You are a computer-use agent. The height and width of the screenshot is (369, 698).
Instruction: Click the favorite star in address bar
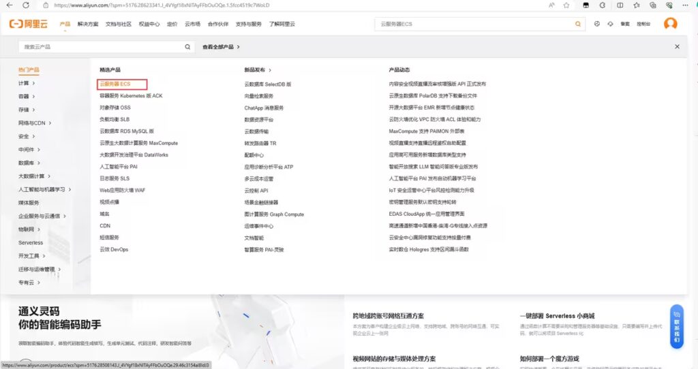tap(566, 5)
